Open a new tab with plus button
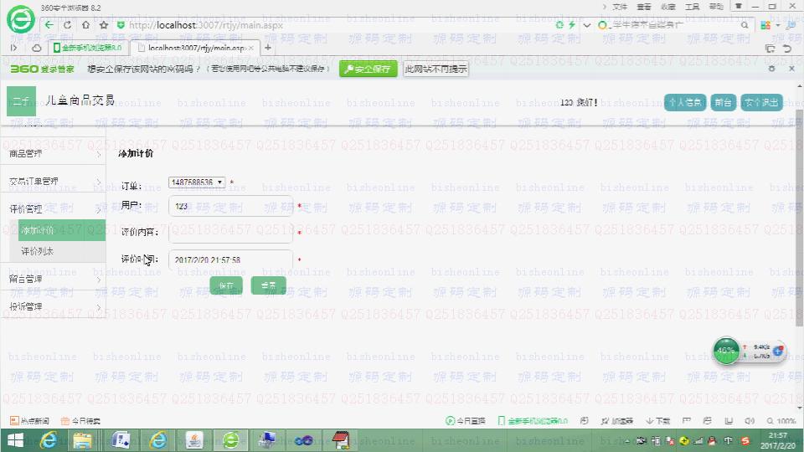The image size is (804, 452). (268, 48)
